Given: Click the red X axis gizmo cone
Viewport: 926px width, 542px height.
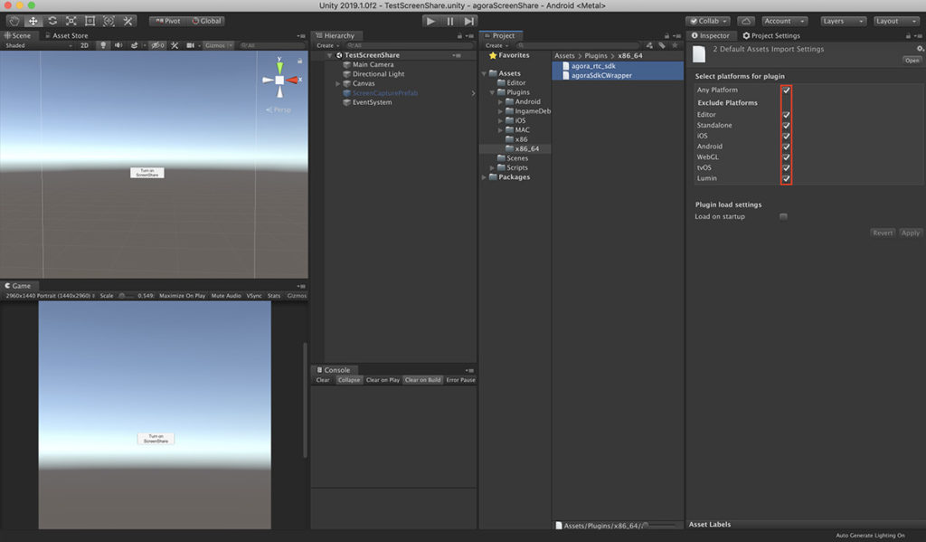Looking at the screenshot, I should (x=292, y=80).
